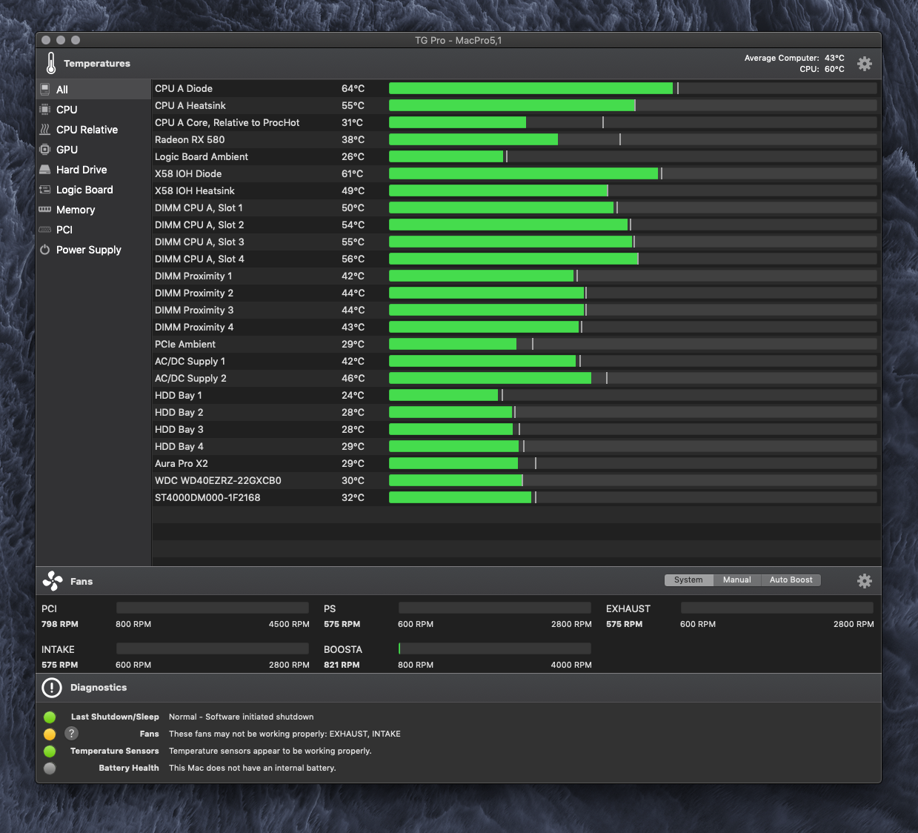Click the All category sidebar icon
This screenshot has width=918, height=833.
pos(45,90)
